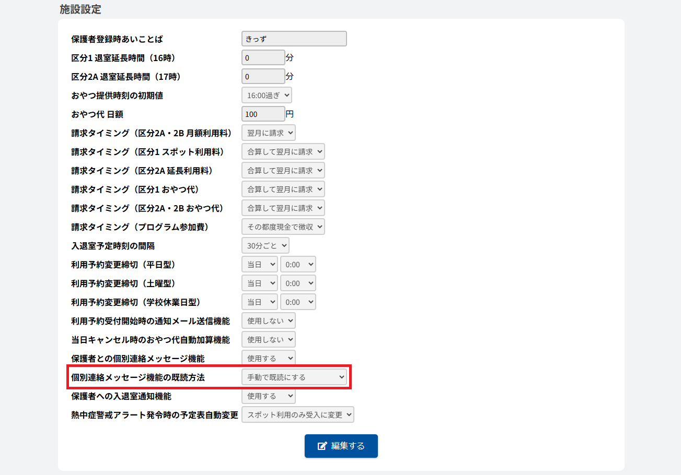Screen dimensions: 681x475
Task: Open 利用予約変更締切 土曜型 time dropdown
Action: [298, 283]
